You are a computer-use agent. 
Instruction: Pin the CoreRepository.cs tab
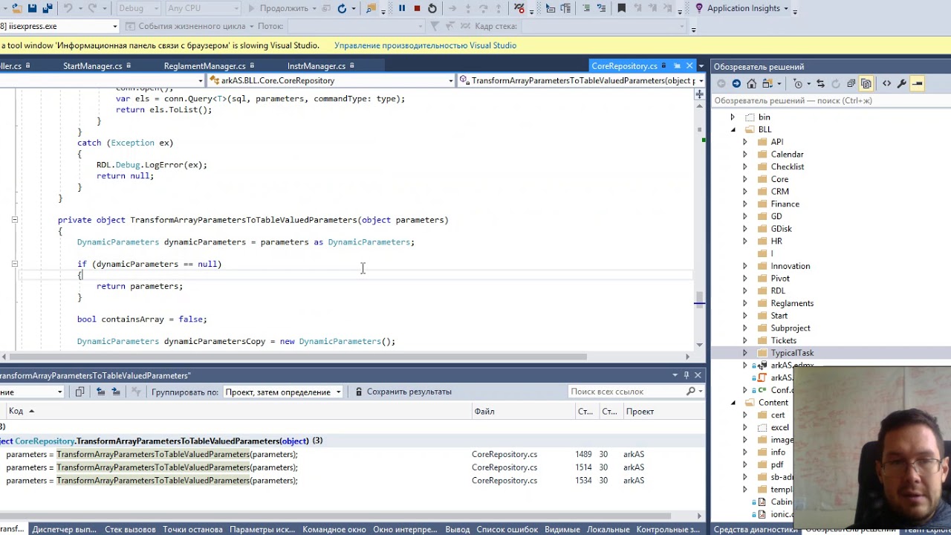[x=677, y=66]
